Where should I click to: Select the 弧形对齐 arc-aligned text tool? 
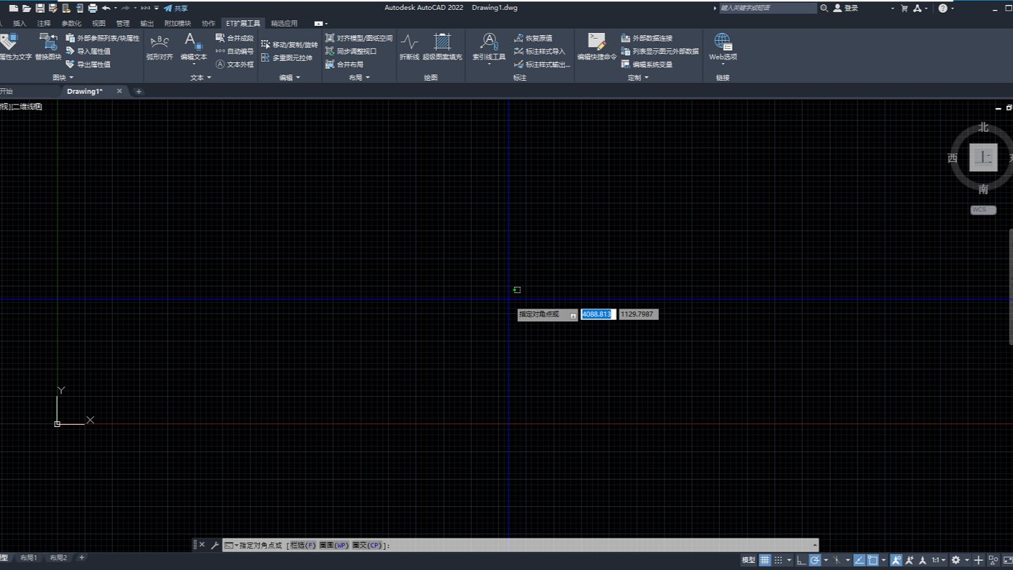(159, 46)
